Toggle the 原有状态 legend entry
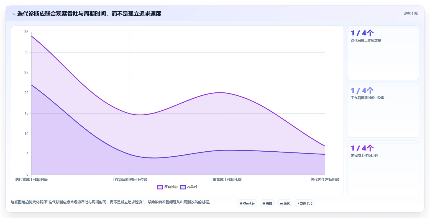Viewport: 430px width, 218px height. click(167, 187)
